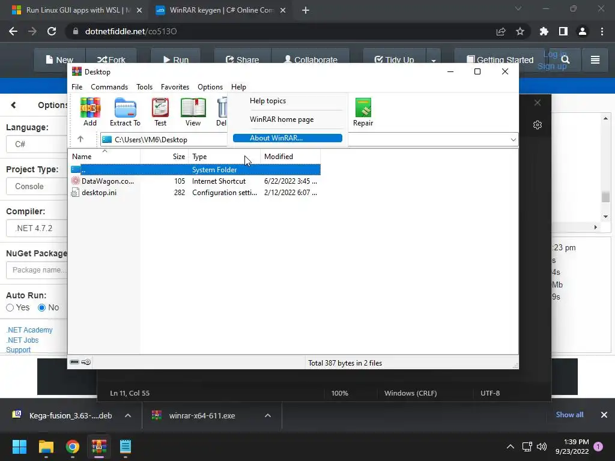Open the Tidy Up dropdown arrow
This screenshot has width=615, height=461.
[434, 61]
